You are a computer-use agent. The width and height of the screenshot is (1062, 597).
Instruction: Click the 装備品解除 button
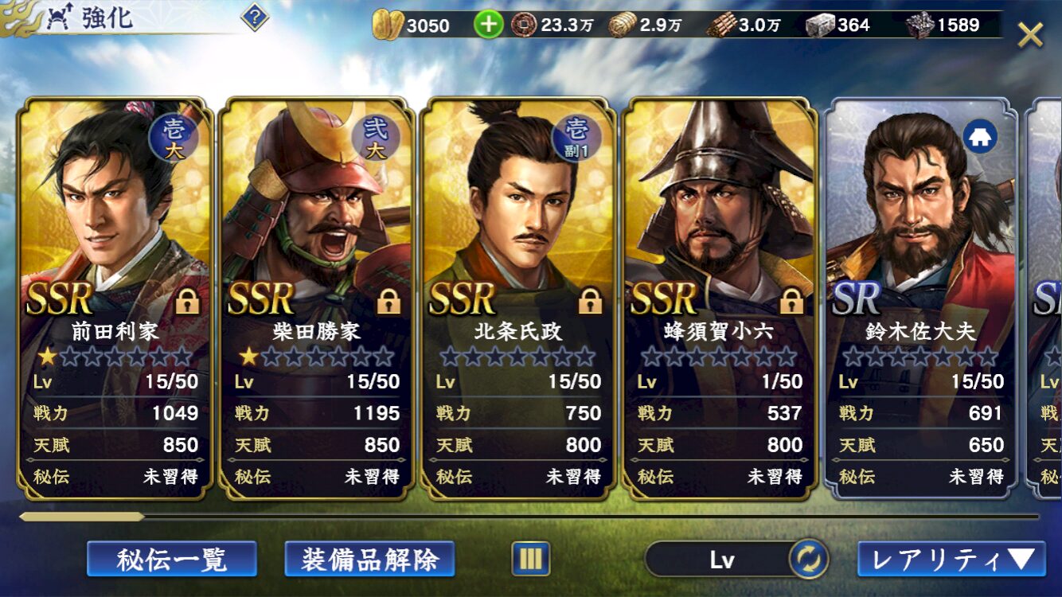tap(369, 559)
